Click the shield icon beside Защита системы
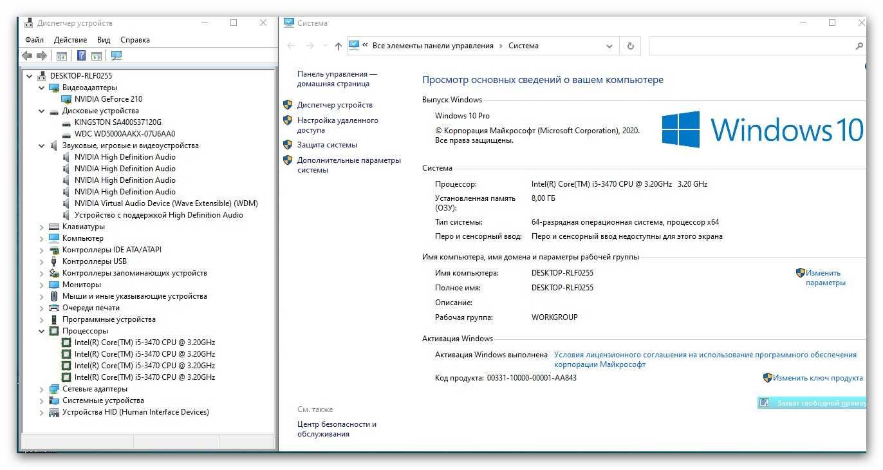The width and height of the screenshot is (883, 470). (x=288, y=145)
